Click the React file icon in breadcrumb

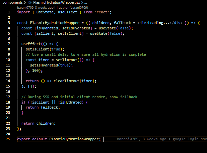[30, 2]
